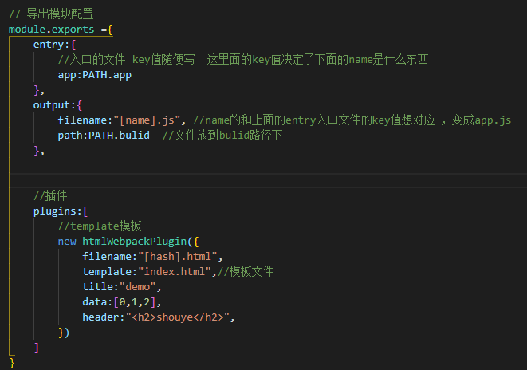Click 'app:PATH.app' line

[94, 75]
